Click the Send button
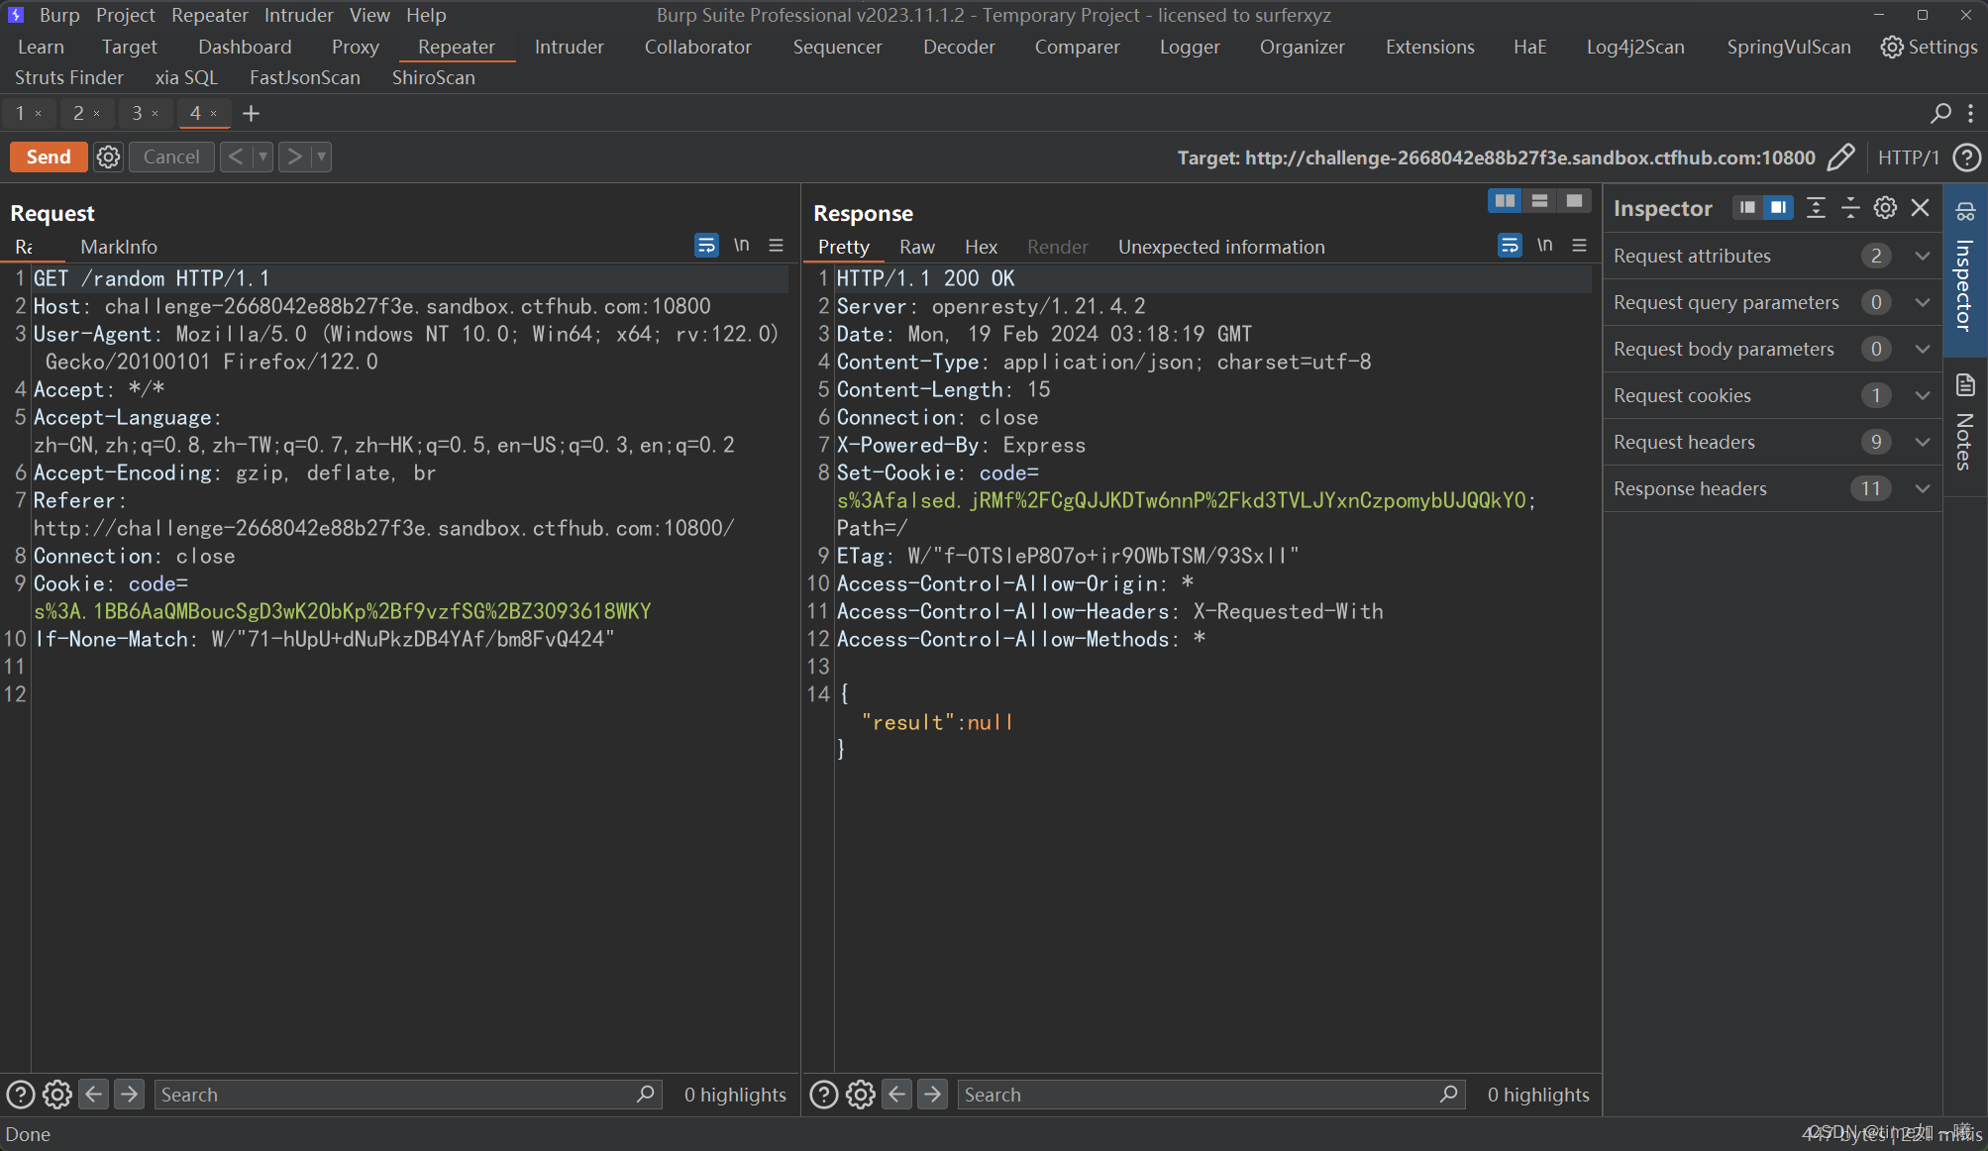This screenshot has height=1151, width=1988. (48, 157)
